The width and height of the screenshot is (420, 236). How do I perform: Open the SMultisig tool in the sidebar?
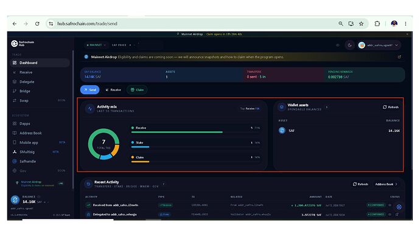coord(27,151)
